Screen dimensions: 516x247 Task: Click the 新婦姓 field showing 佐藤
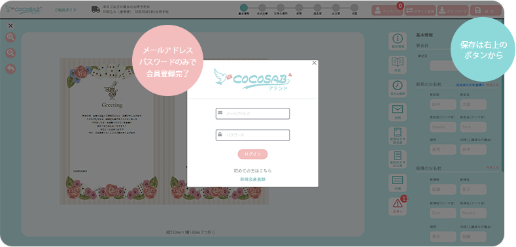click(x=443, y=189)
